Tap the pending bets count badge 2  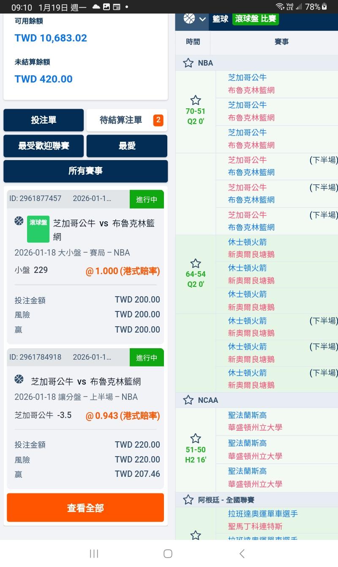coord(158,120)
